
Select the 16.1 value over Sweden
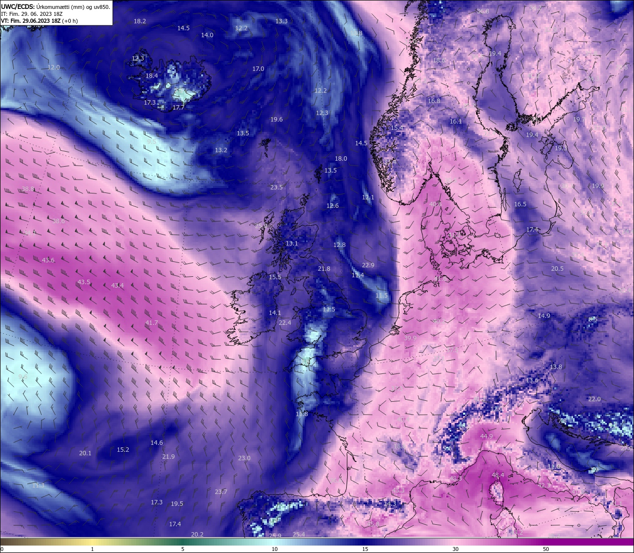point(456,122)
